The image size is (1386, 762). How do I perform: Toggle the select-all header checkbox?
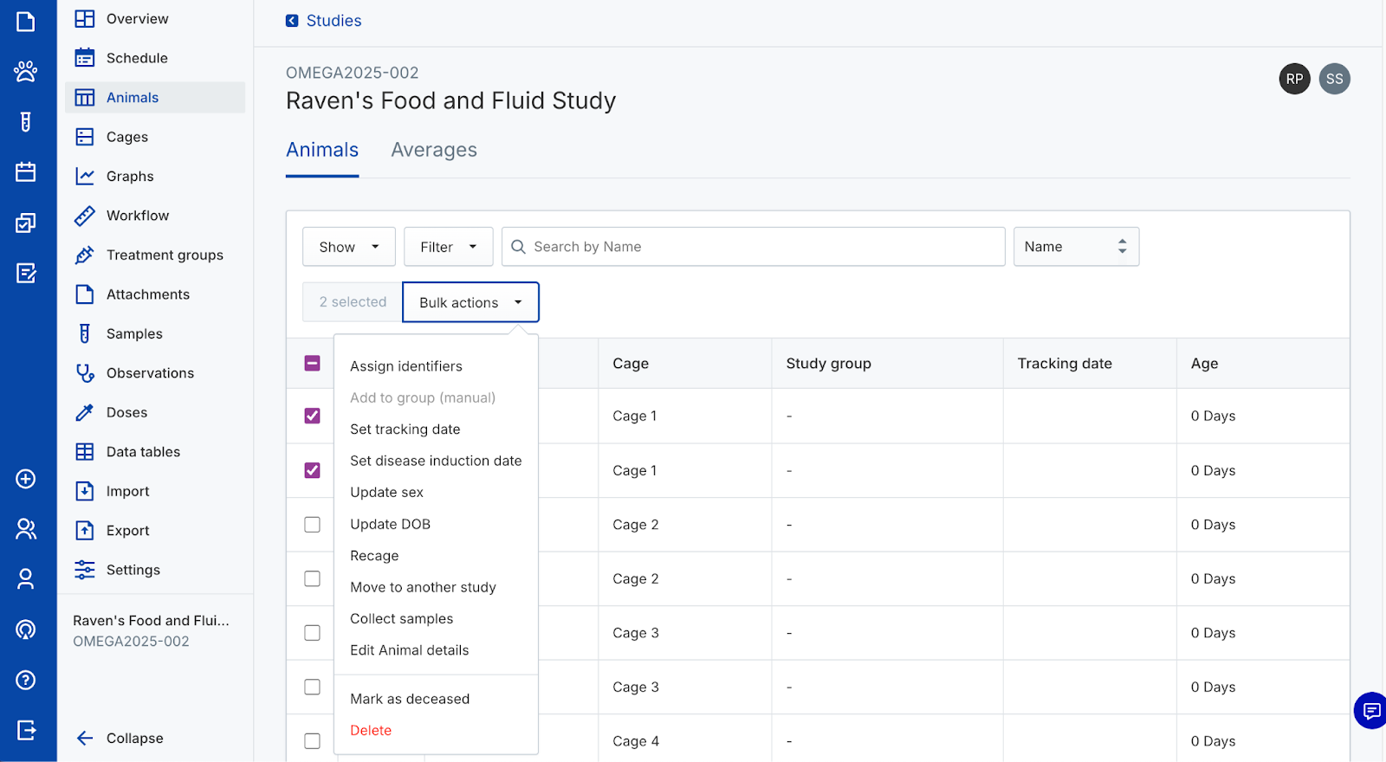coord(313,364)
